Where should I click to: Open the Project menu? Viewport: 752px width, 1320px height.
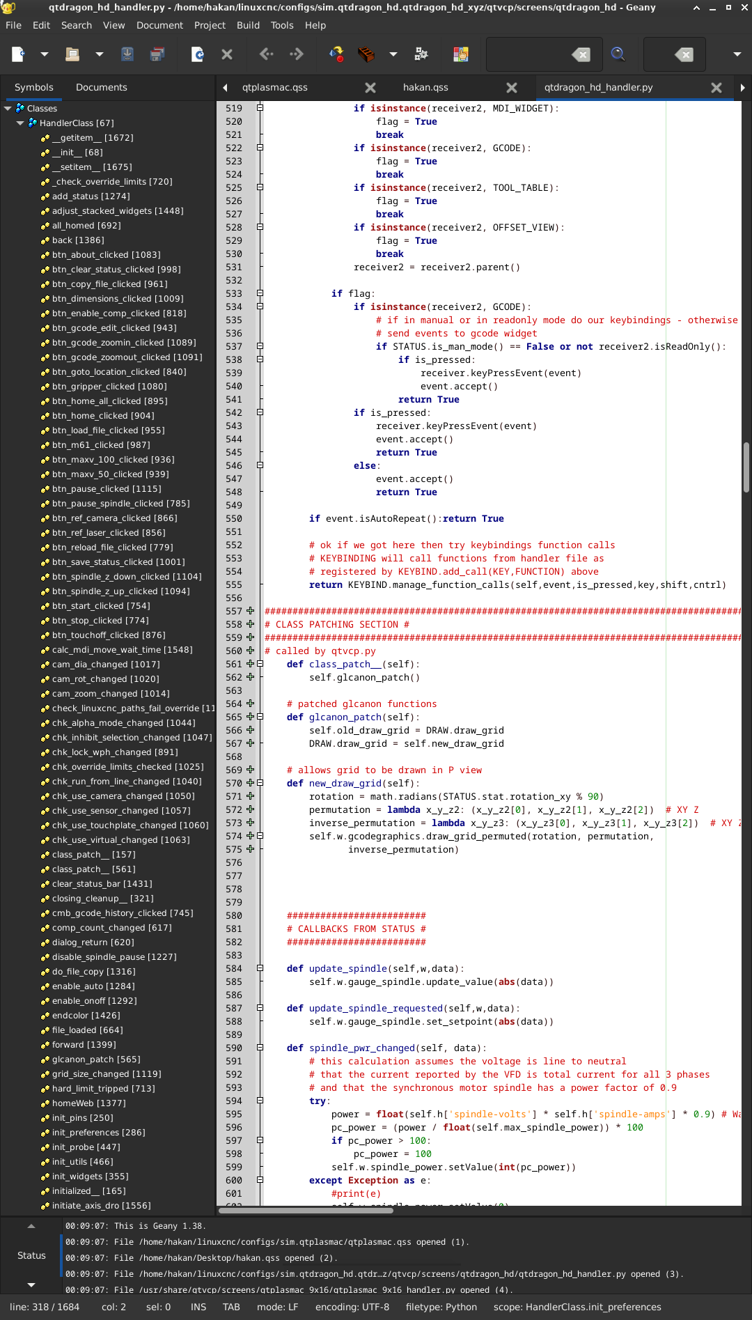coord(210,25)
